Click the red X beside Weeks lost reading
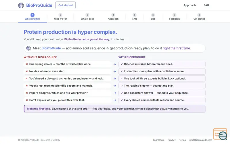Viewport: 230px width, 144px height. 27,86
